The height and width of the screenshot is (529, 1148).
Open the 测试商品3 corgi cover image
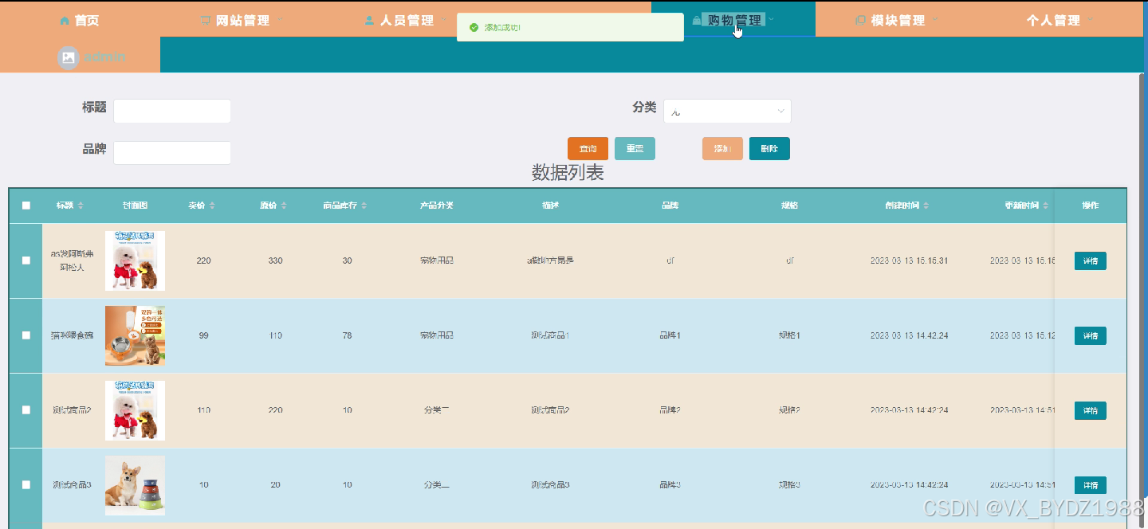[x=135, y=485]
